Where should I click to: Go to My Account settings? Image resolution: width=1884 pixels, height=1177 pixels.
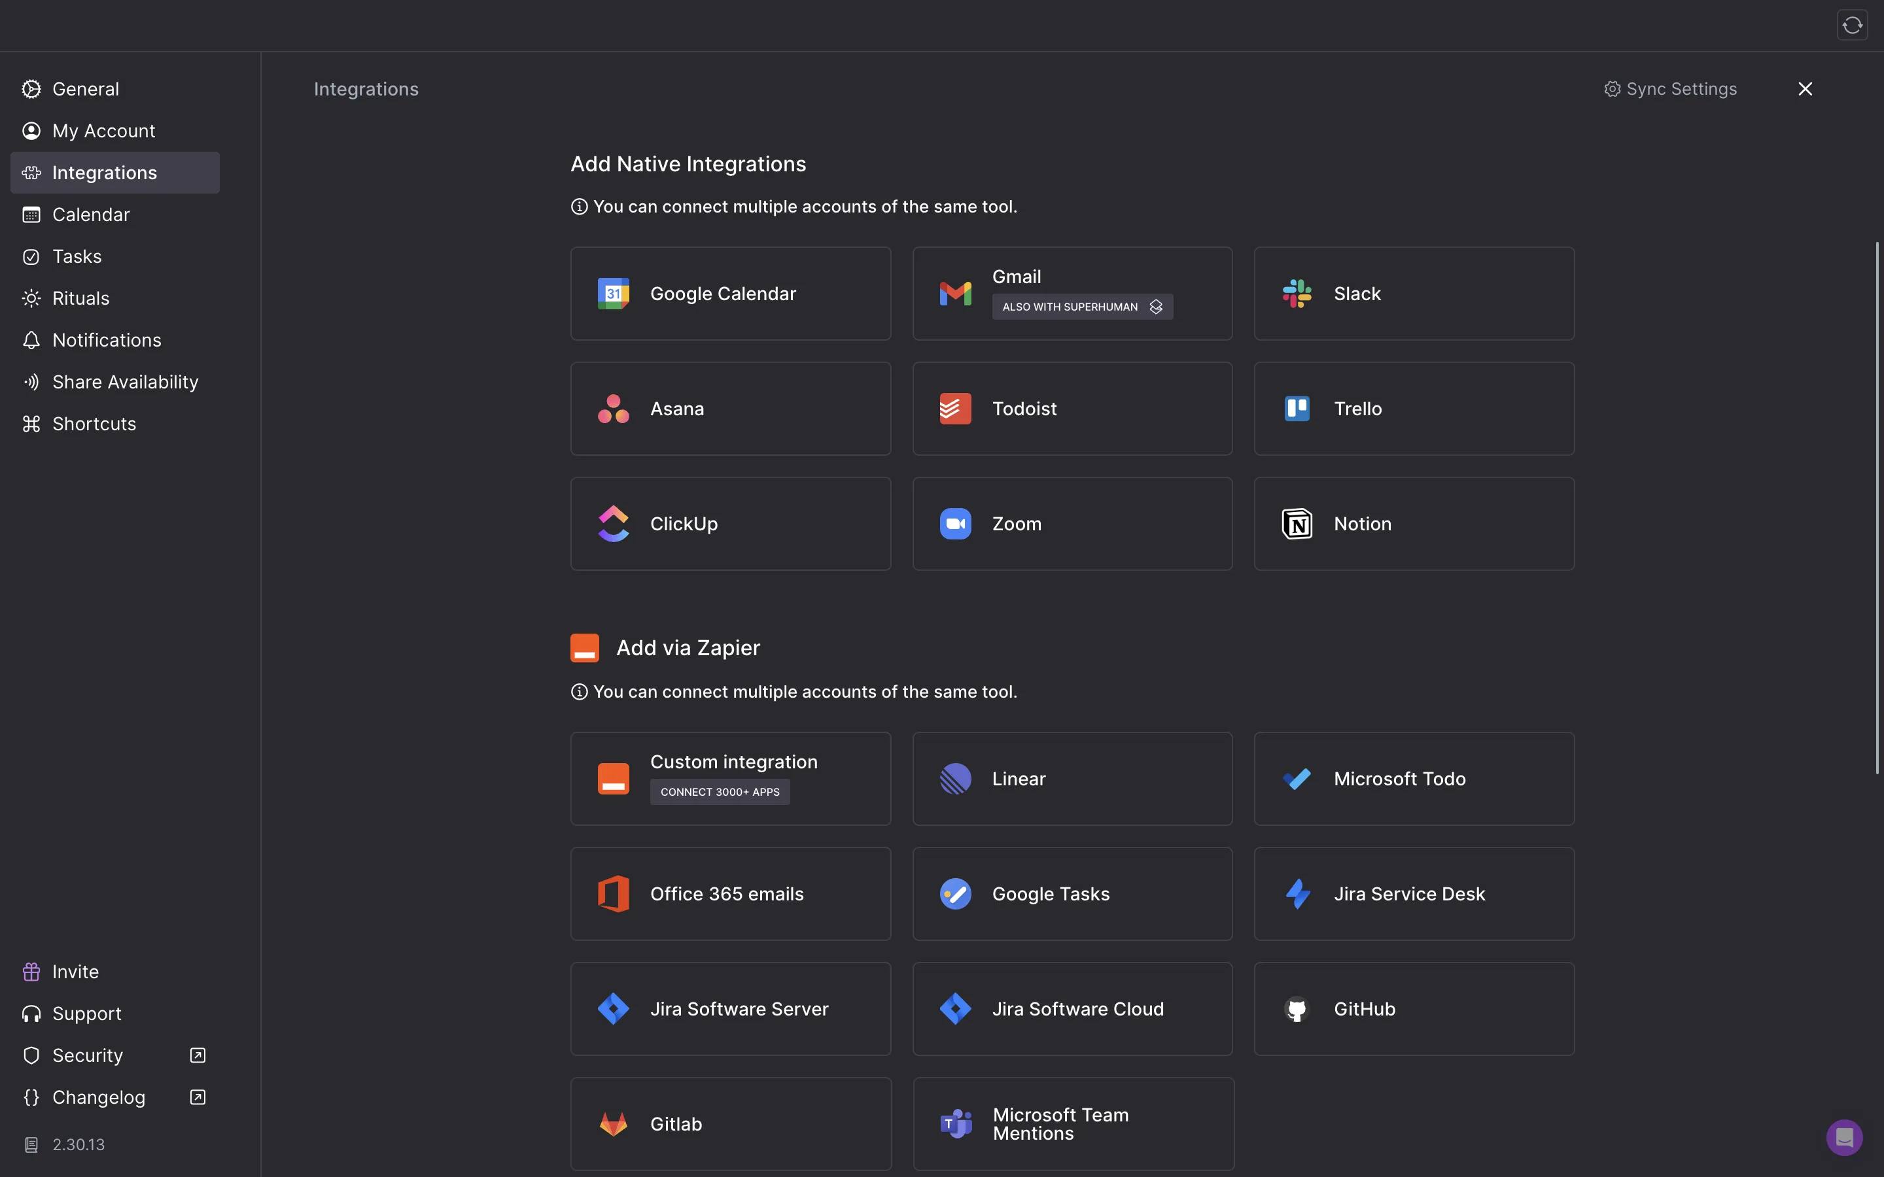coord(115,131)
